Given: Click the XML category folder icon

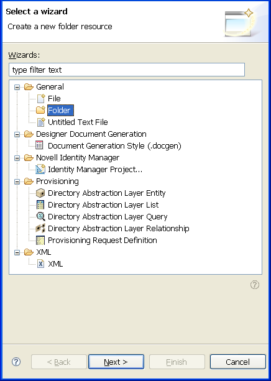Looking at the screenshot, I should [x=29, y=252].
